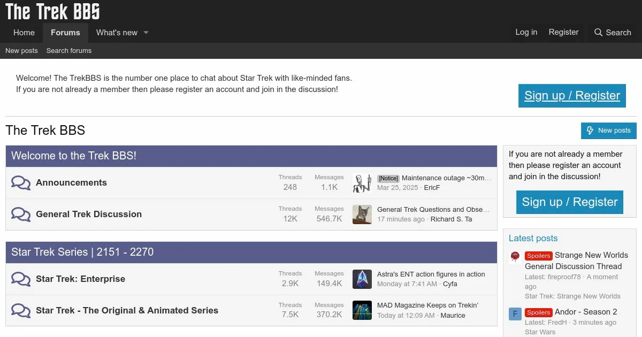Click the Announcements forum chat bubble icon
This screenshot has height=337, width=642.
21,183
